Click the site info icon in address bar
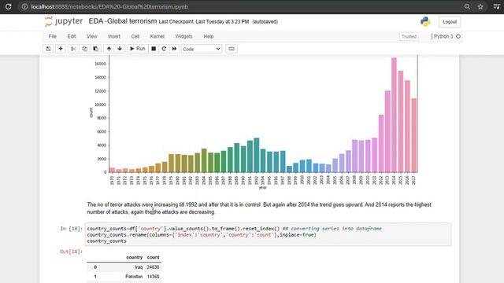 [x=24, y=6]
